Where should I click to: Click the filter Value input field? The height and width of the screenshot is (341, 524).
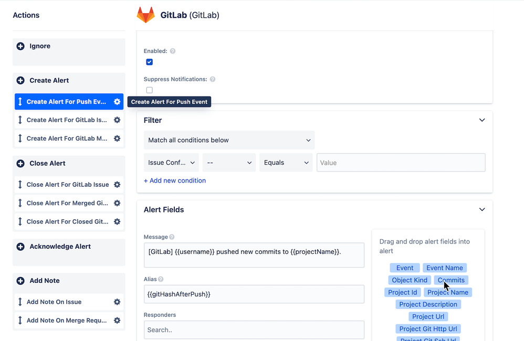(x=401, y=163)
